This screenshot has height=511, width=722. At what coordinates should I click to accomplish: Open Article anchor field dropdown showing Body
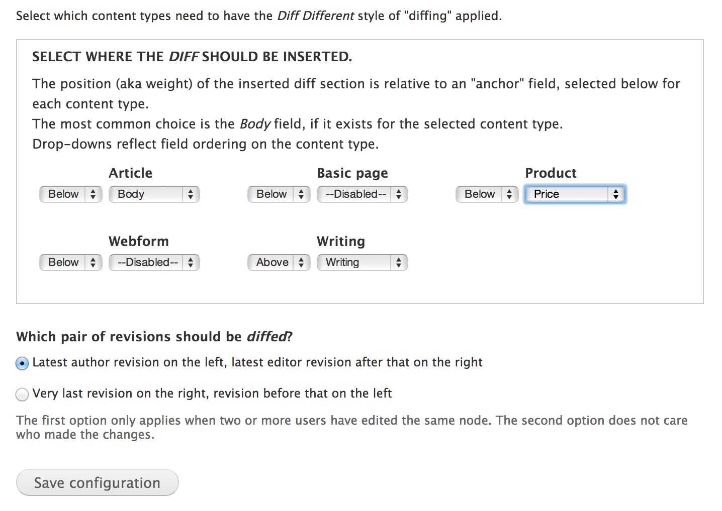coord(154,194)
